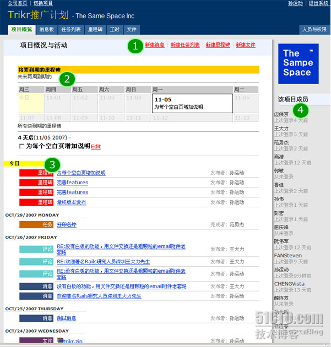Viewport: 331px width, 347px height.
Task: Click the 文件 label beside trikr.zip
Action: coord(36,340)
